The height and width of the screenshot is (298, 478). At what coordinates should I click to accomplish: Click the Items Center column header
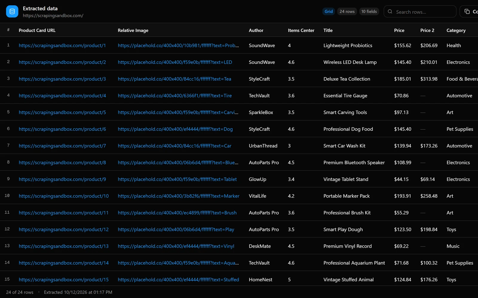coord(301,30)
